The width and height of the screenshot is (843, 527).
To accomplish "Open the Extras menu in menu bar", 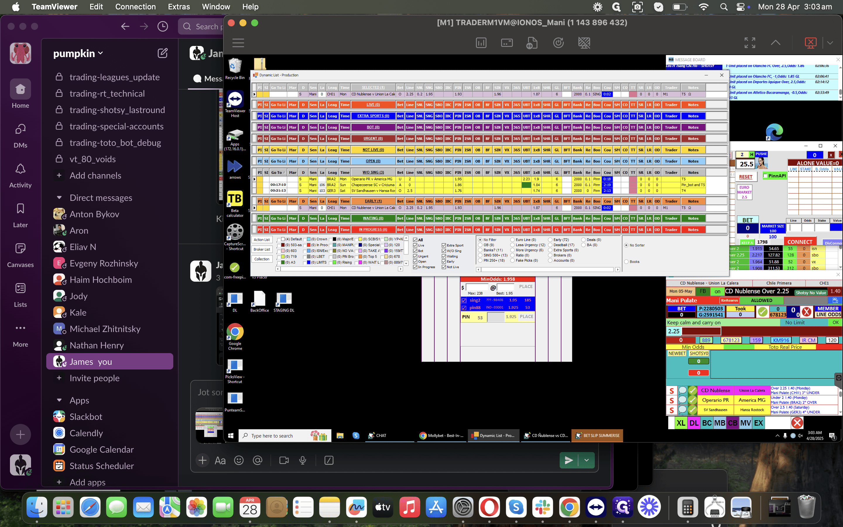I will pyautogui.click(x=179, y=7).
